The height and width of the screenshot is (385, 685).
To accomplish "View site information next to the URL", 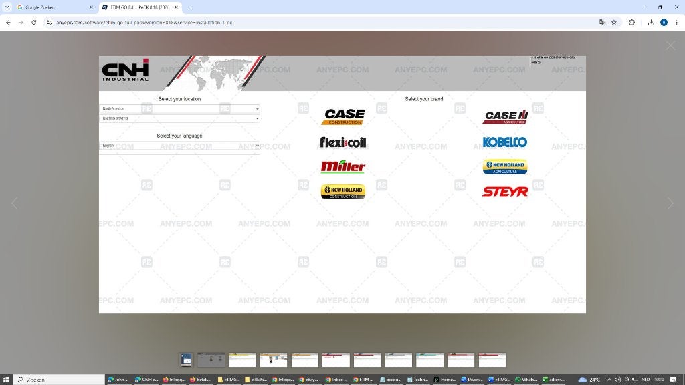I will click(x=49, y=22).
